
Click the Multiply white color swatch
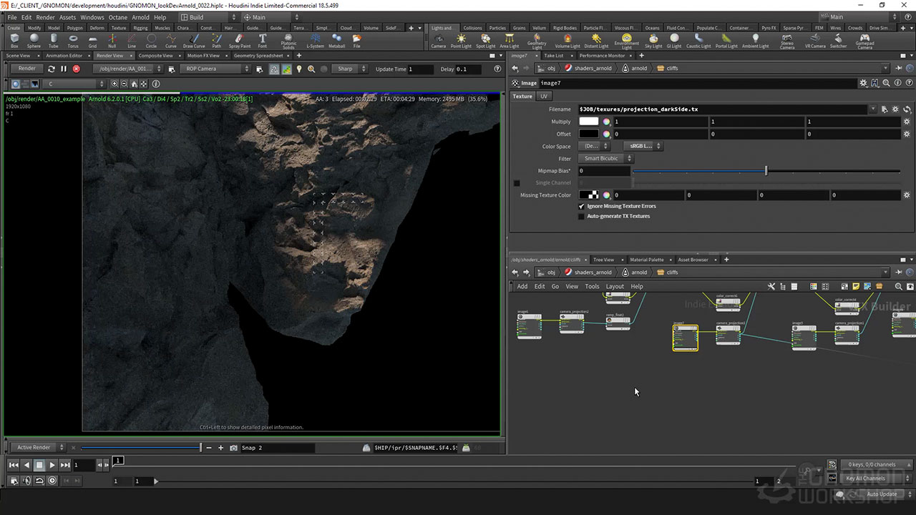tap(588, 122)
